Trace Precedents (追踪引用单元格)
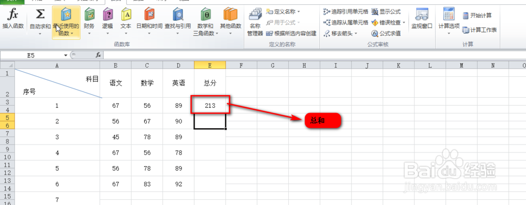The width and height of the screenshot is (526, 205). [x=346, y=12]
